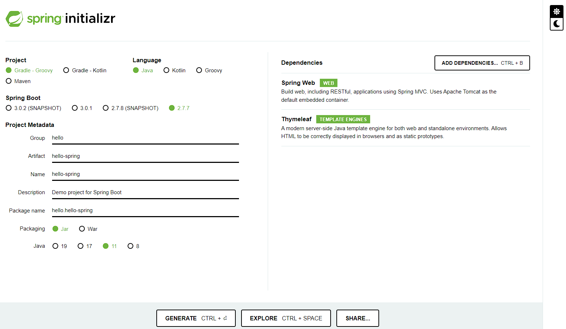
Task: Click the Thymeleaf description text
Action: click(x=394, y=132)
